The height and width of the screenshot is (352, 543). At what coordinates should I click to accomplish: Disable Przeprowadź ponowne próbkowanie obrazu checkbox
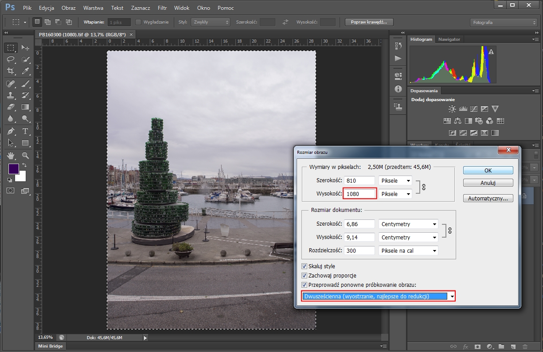click(x=304, y=285)
